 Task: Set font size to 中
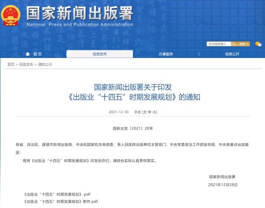point(150,112)
